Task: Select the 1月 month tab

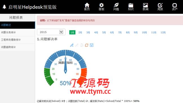Action: point(72,32)
